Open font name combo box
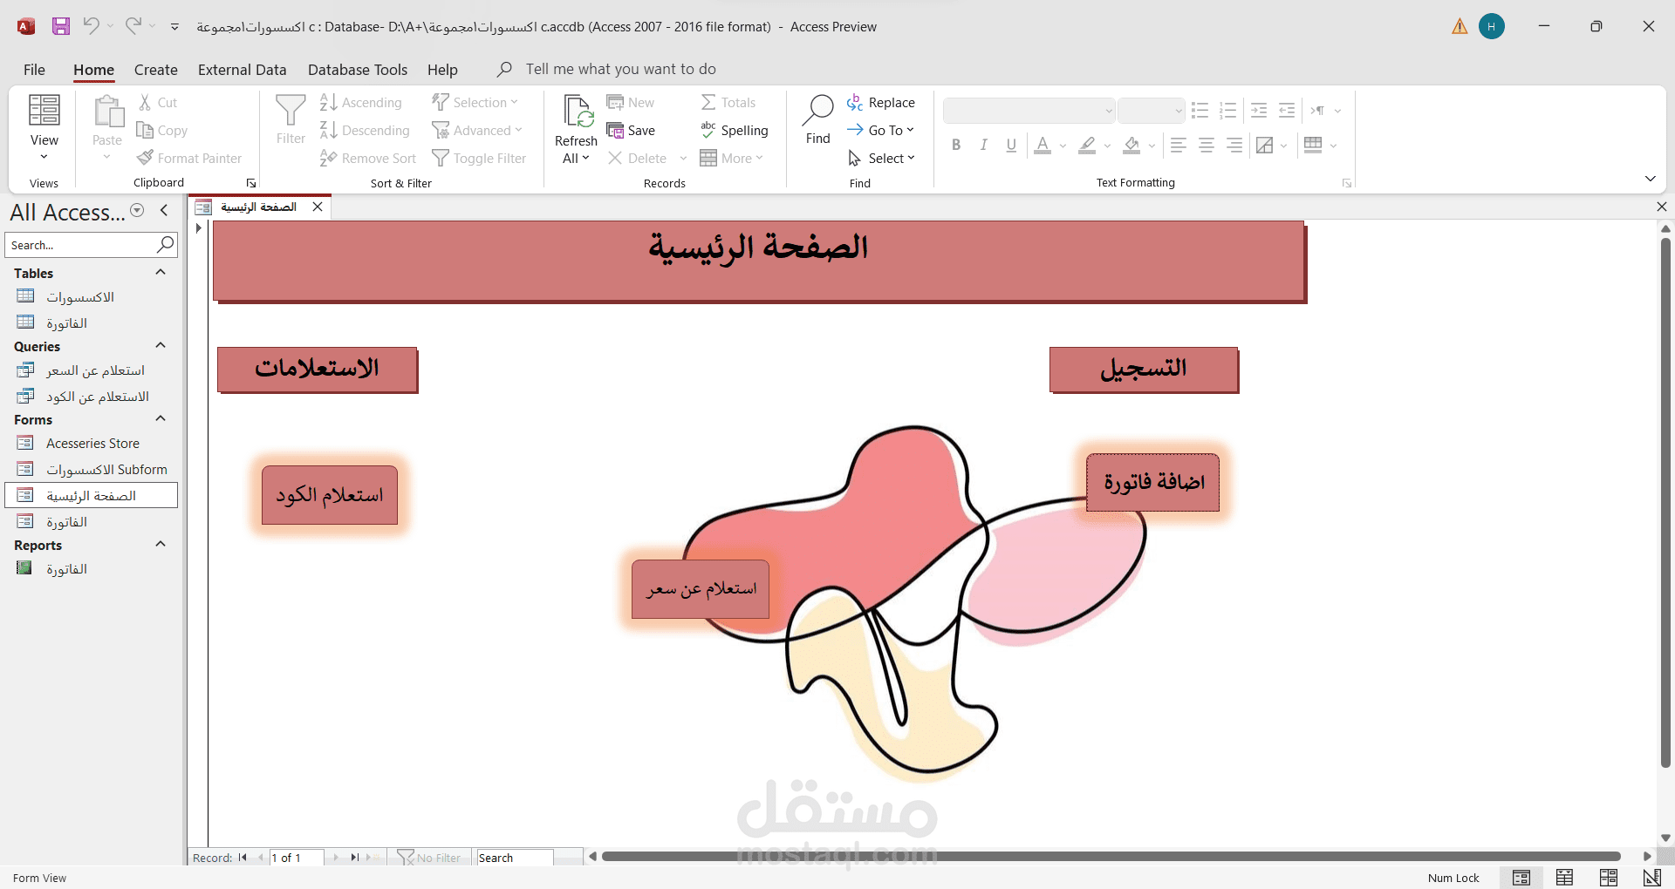This screenshot has height=889, width=1675. pyautogui.click(x=1029, y=111)
